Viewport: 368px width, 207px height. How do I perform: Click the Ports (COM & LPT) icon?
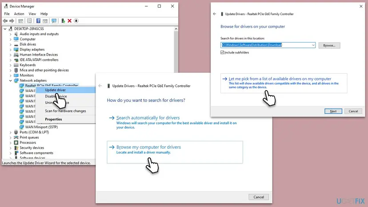(x=16, y=132)
